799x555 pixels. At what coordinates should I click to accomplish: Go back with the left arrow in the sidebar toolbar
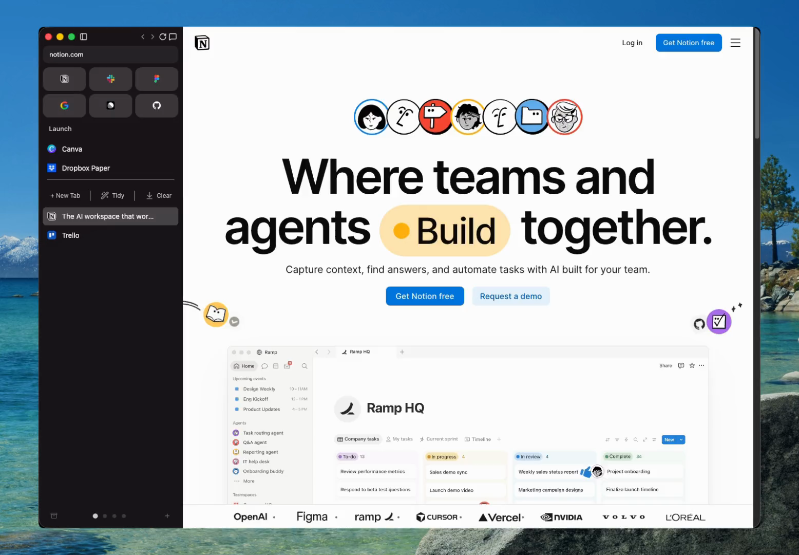[143, 36]
